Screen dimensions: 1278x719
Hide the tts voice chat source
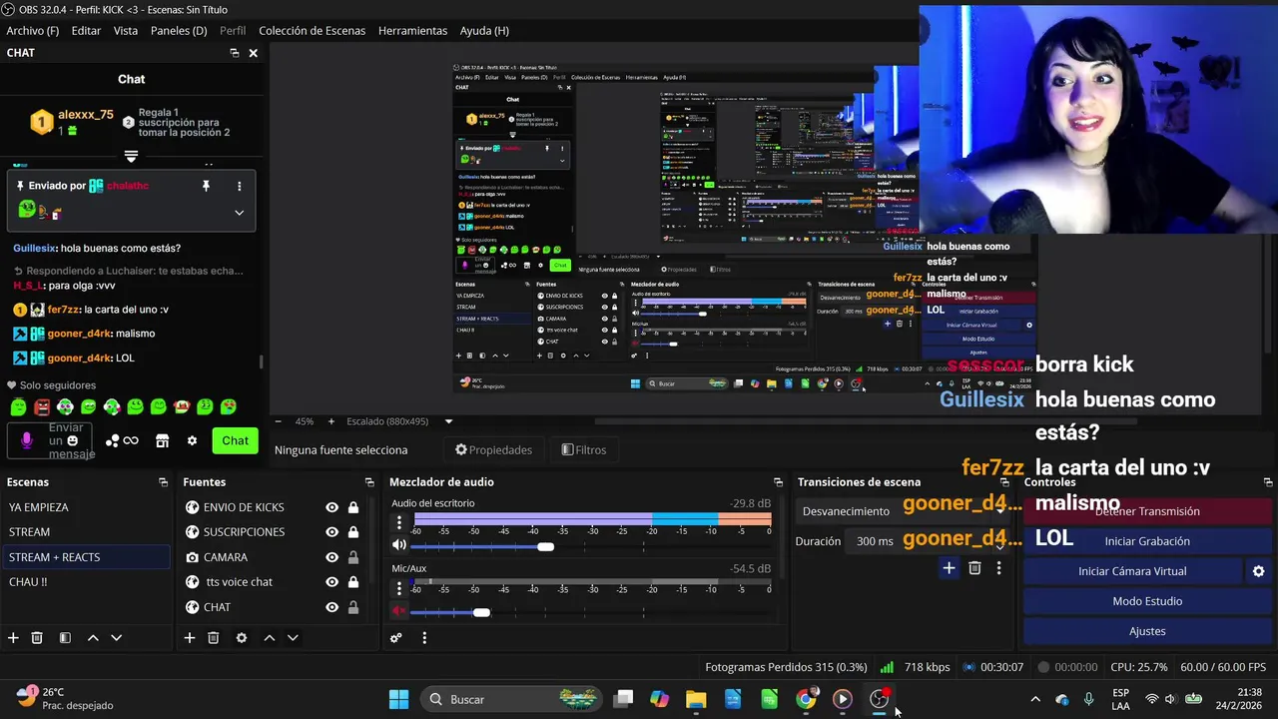click(x=331, y=582)
